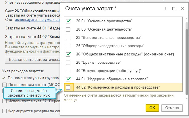Enable По элементам затрат (МСФО) checkbox

[x=4, y=85]
